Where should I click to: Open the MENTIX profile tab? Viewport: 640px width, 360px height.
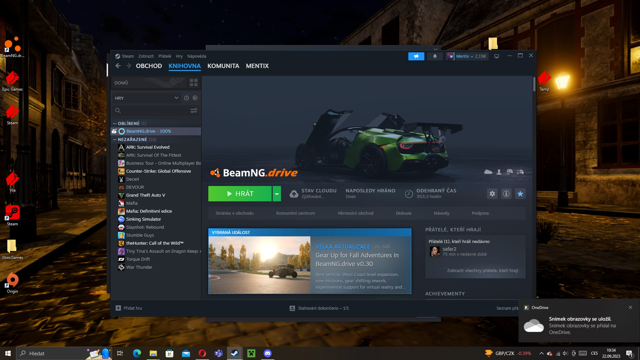[257, 66]
